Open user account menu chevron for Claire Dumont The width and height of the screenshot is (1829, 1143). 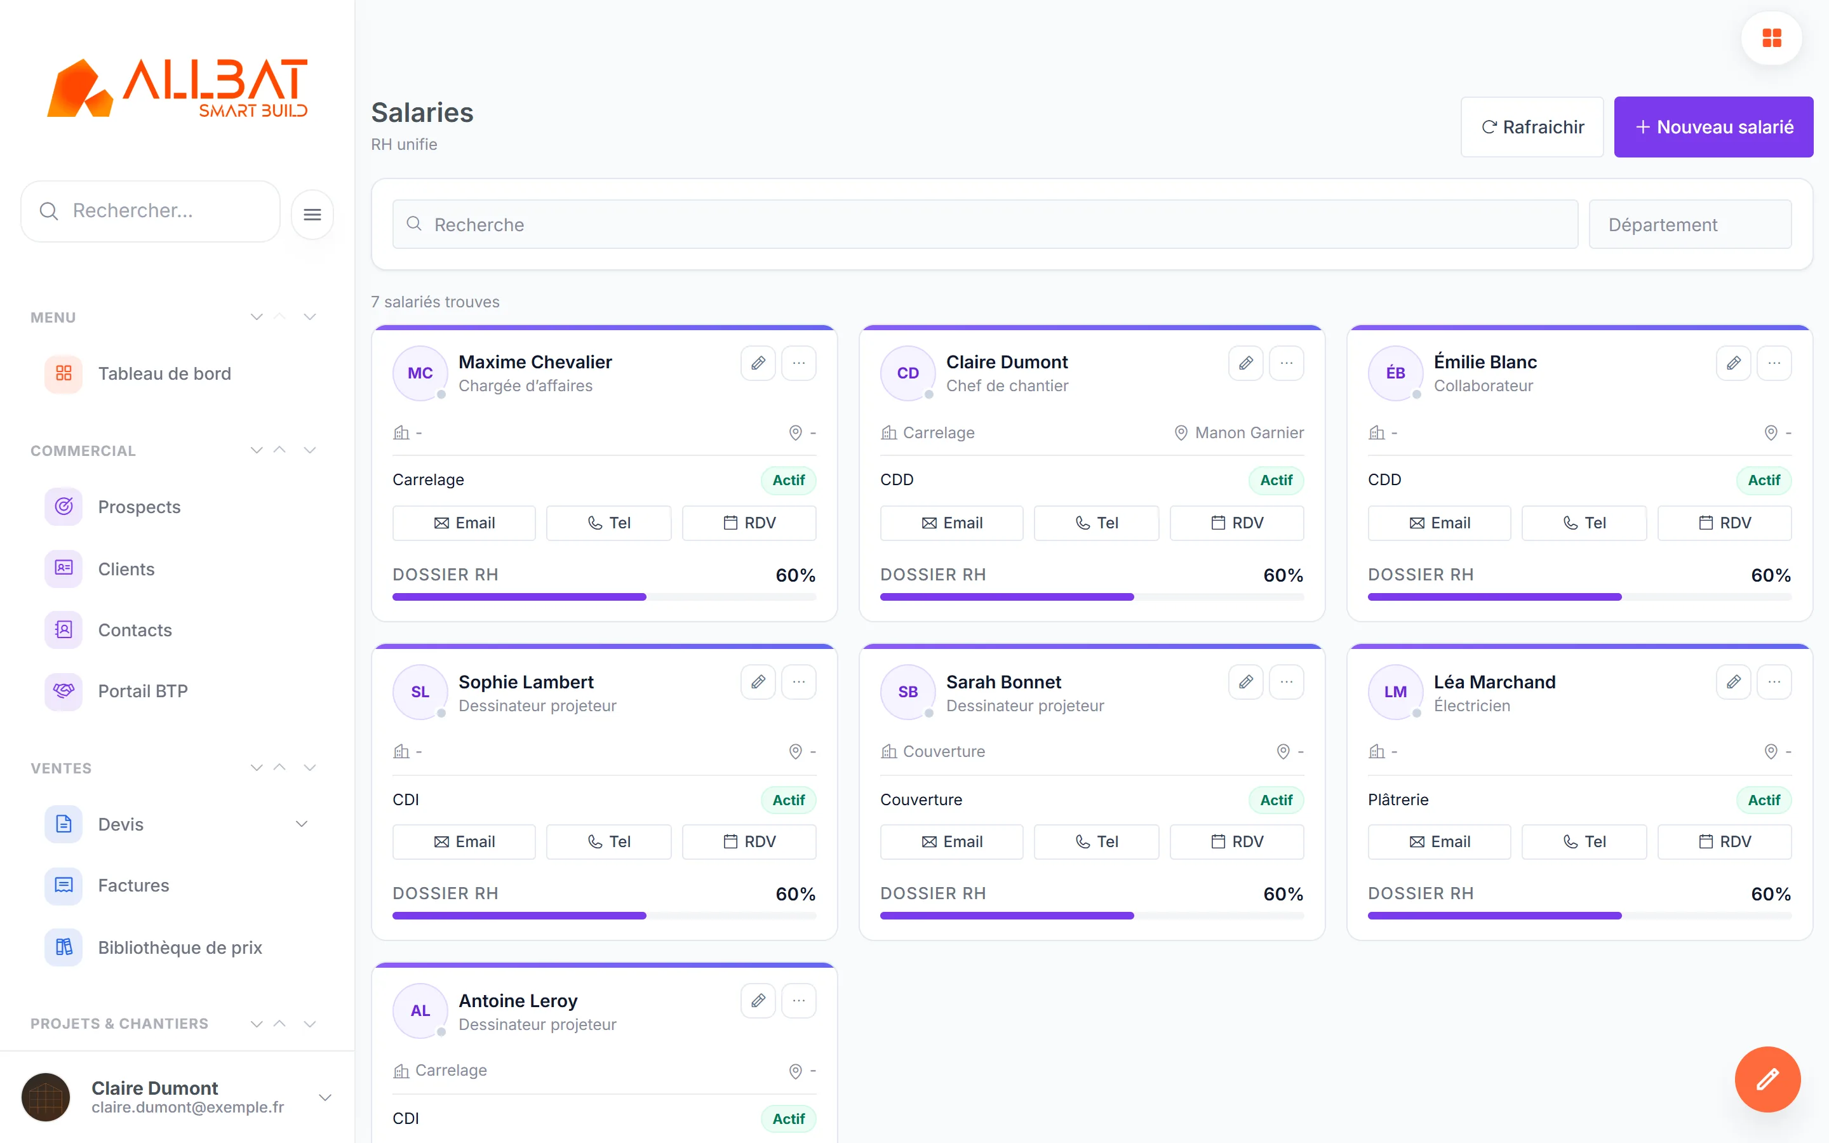[325, 1098]
